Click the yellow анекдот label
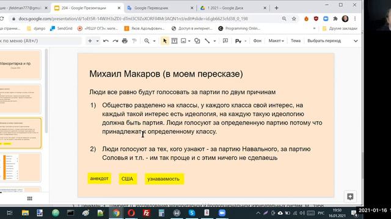Screen dimensions: 391x219 tap(99, 178)
